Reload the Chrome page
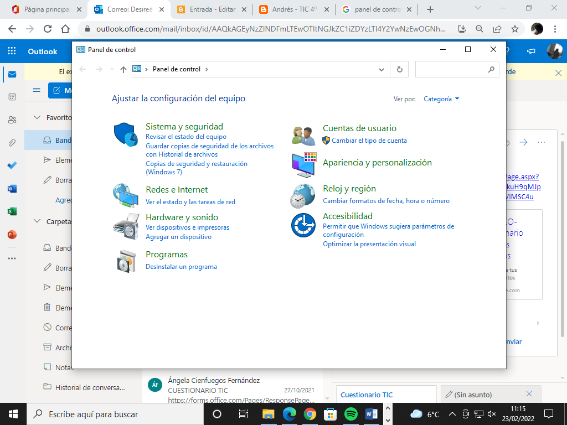567x425 pixels. (48, 29)
